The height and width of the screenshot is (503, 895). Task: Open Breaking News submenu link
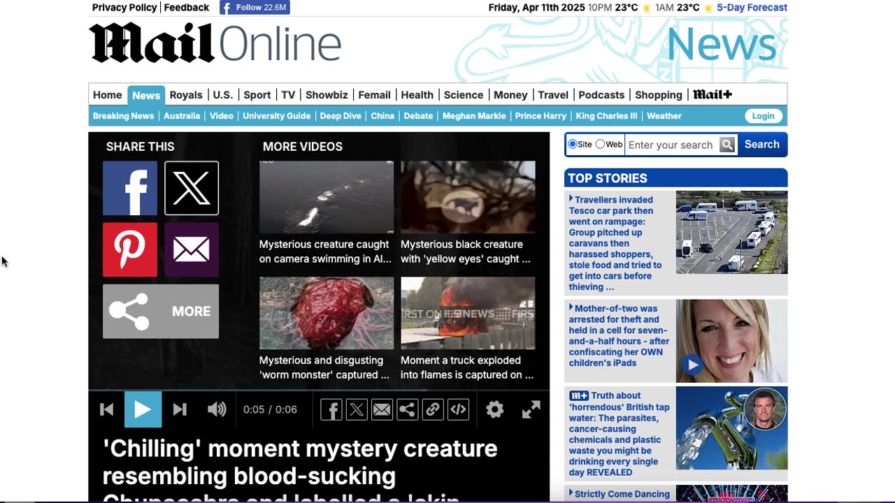pyautogui.click(x=123, y=116)
